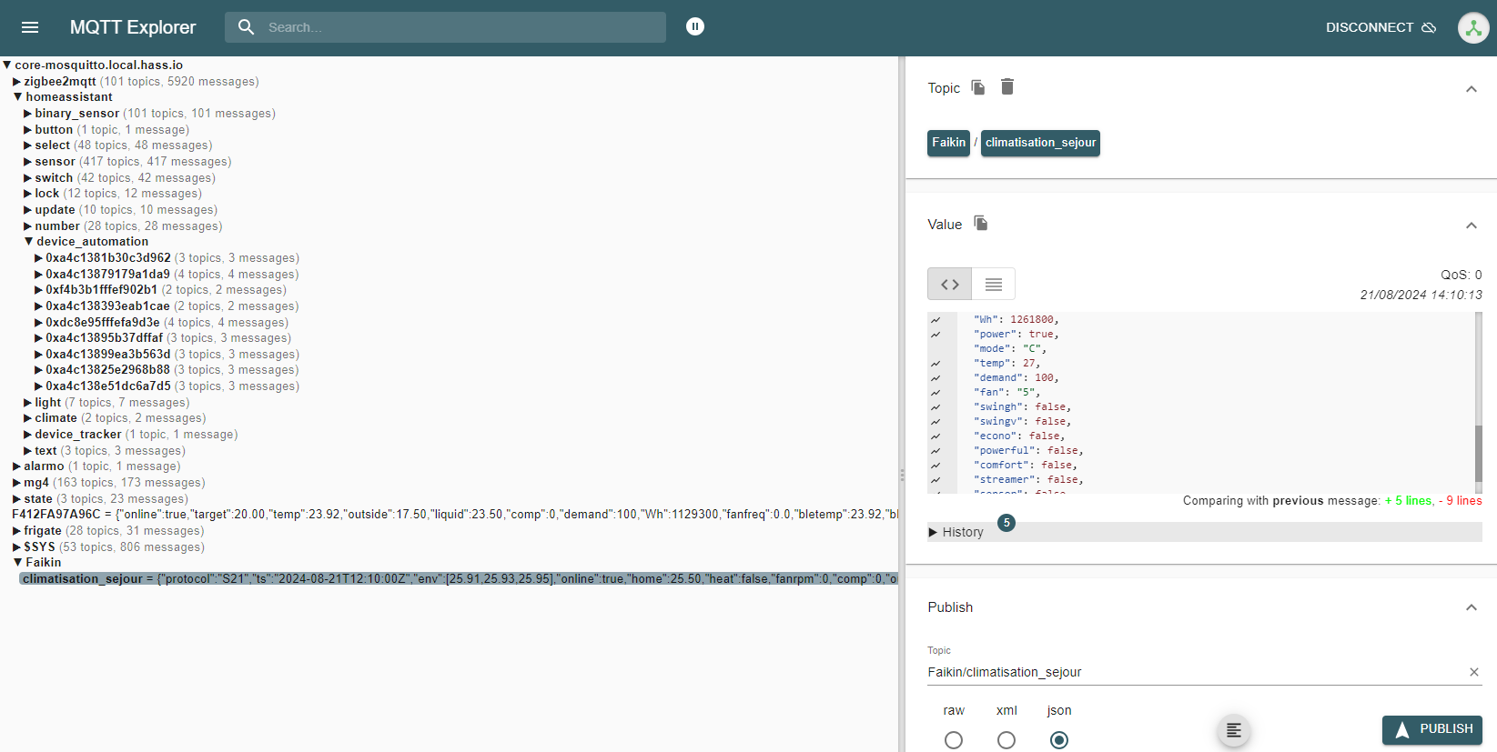Click the publish topic input field
1497x752 pixels.
pos(1196,672)
